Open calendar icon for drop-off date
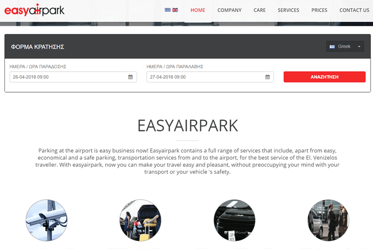 point(130,77)
